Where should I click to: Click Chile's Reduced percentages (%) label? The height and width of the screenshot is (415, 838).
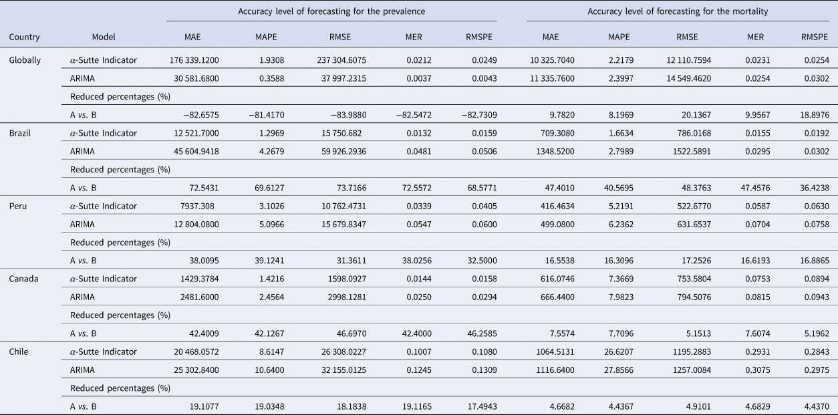point(120,388)
